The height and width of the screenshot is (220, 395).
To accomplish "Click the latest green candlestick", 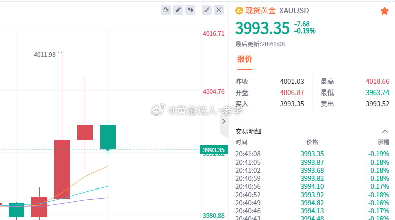I will [x=108, y=137].
